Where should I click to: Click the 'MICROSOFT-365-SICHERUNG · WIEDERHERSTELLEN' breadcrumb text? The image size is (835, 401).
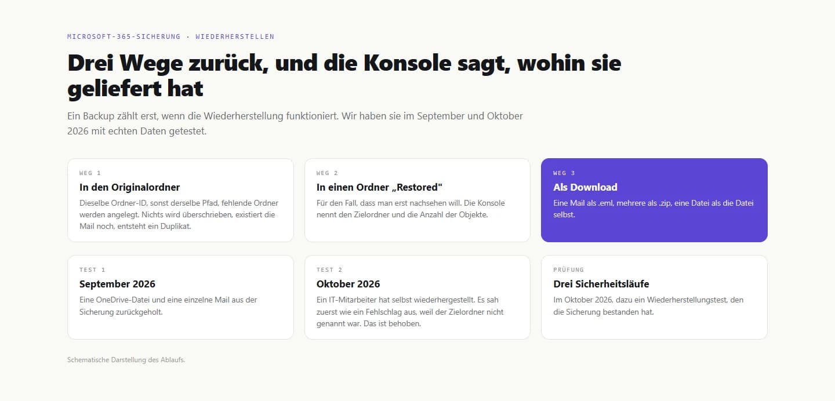click(170, 37)
